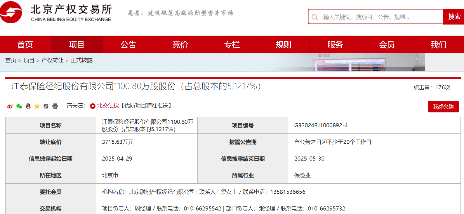Open the 我们 navigation menu
Image resolution: width=464 pixels, height=214 pixels.
[438, 44]
